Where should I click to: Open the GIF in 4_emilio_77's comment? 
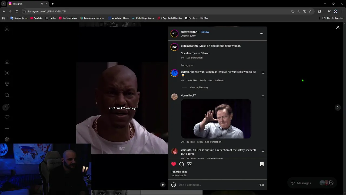point(216,119)
